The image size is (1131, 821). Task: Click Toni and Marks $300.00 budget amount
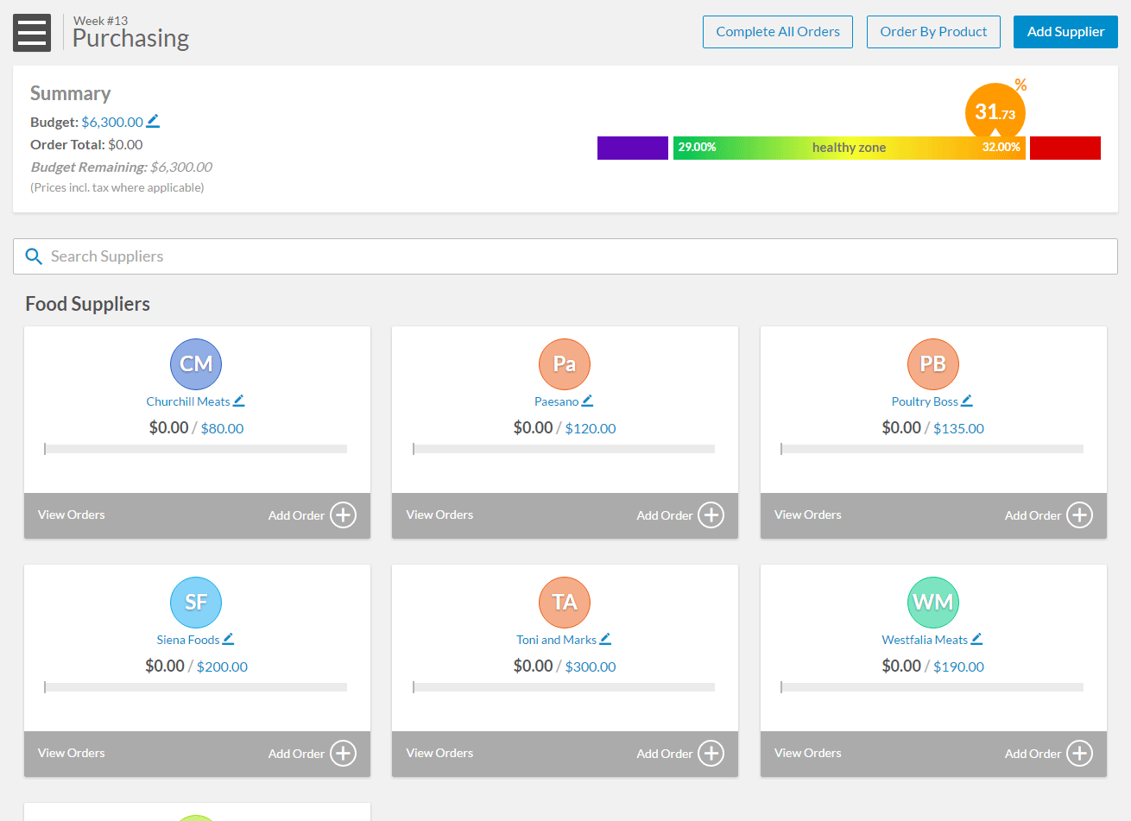tap(591, 666)
